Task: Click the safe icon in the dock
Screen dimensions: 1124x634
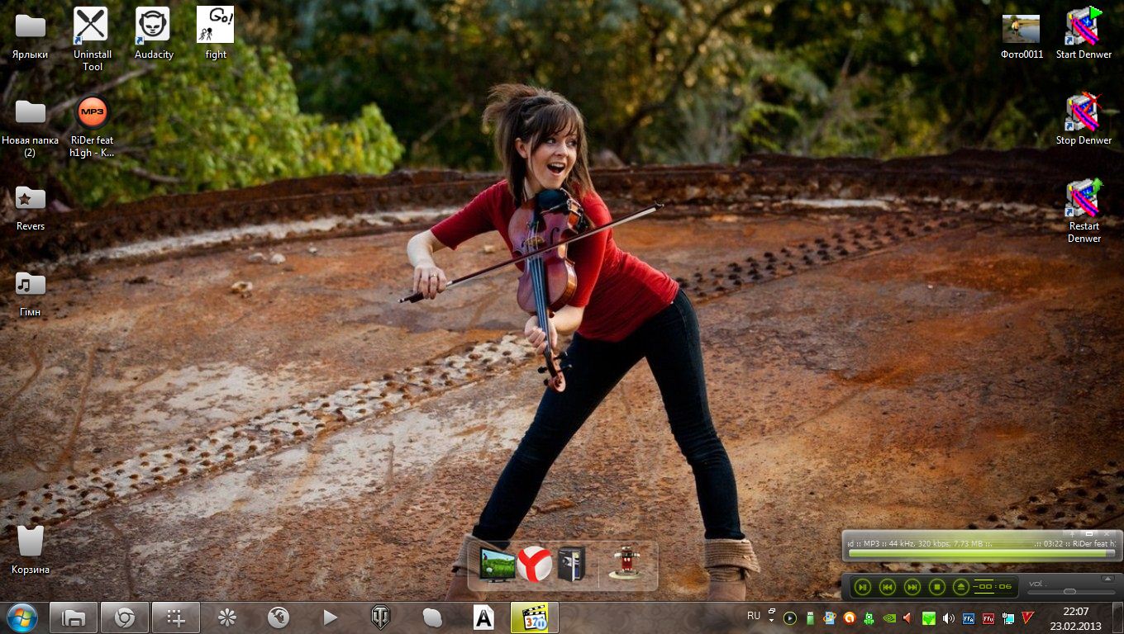Action: [x=571, y=565]
